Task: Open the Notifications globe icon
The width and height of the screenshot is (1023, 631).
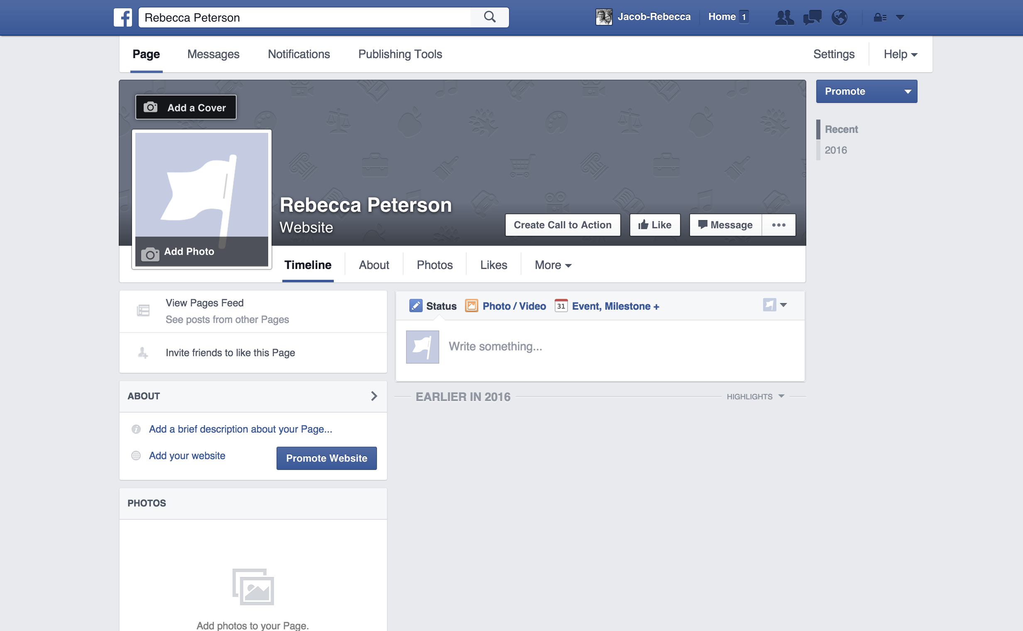Action: coord(839,17)
